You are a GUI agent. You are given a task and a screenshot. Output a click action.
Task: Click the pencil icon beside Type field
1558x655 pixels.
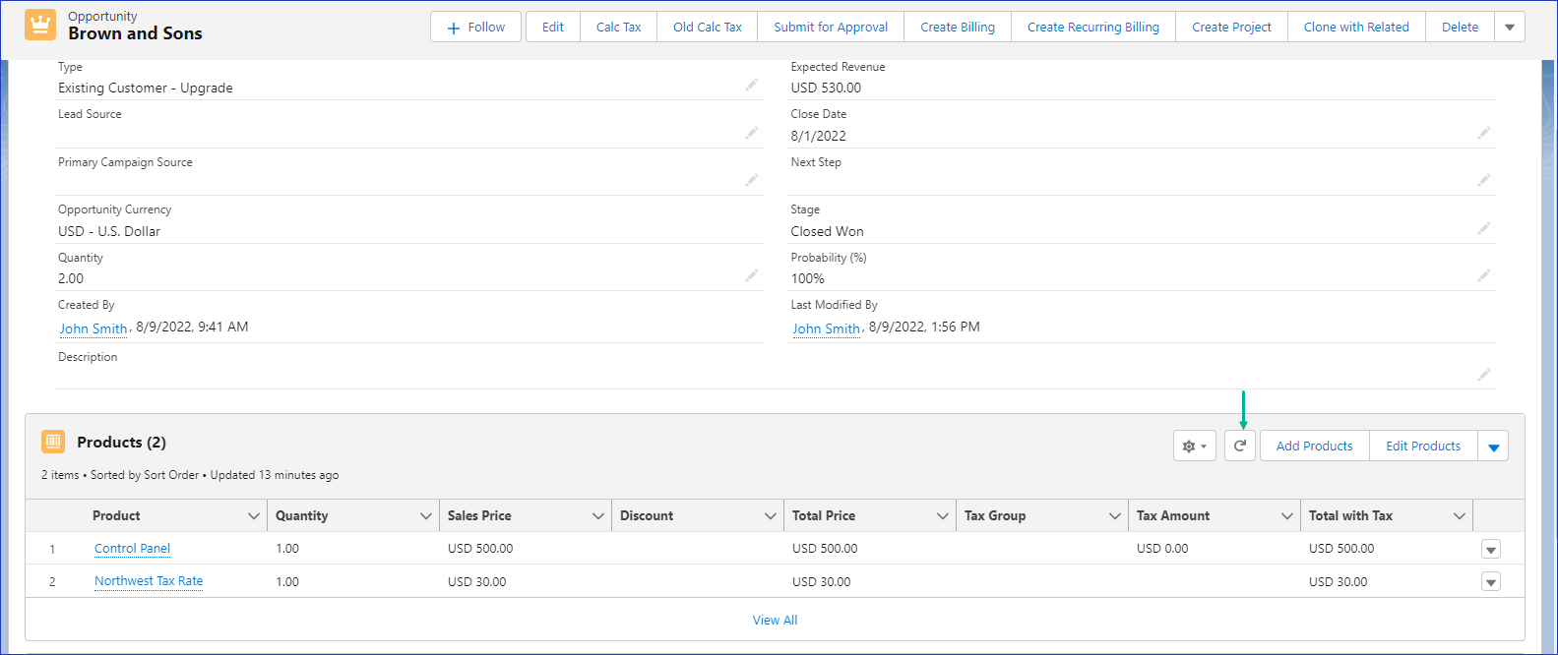[752, 86]
